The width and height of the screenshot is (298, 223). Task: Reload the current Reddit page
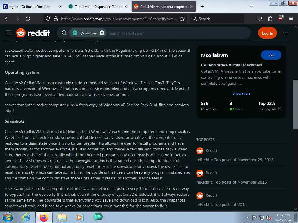(x=28, y=19)
